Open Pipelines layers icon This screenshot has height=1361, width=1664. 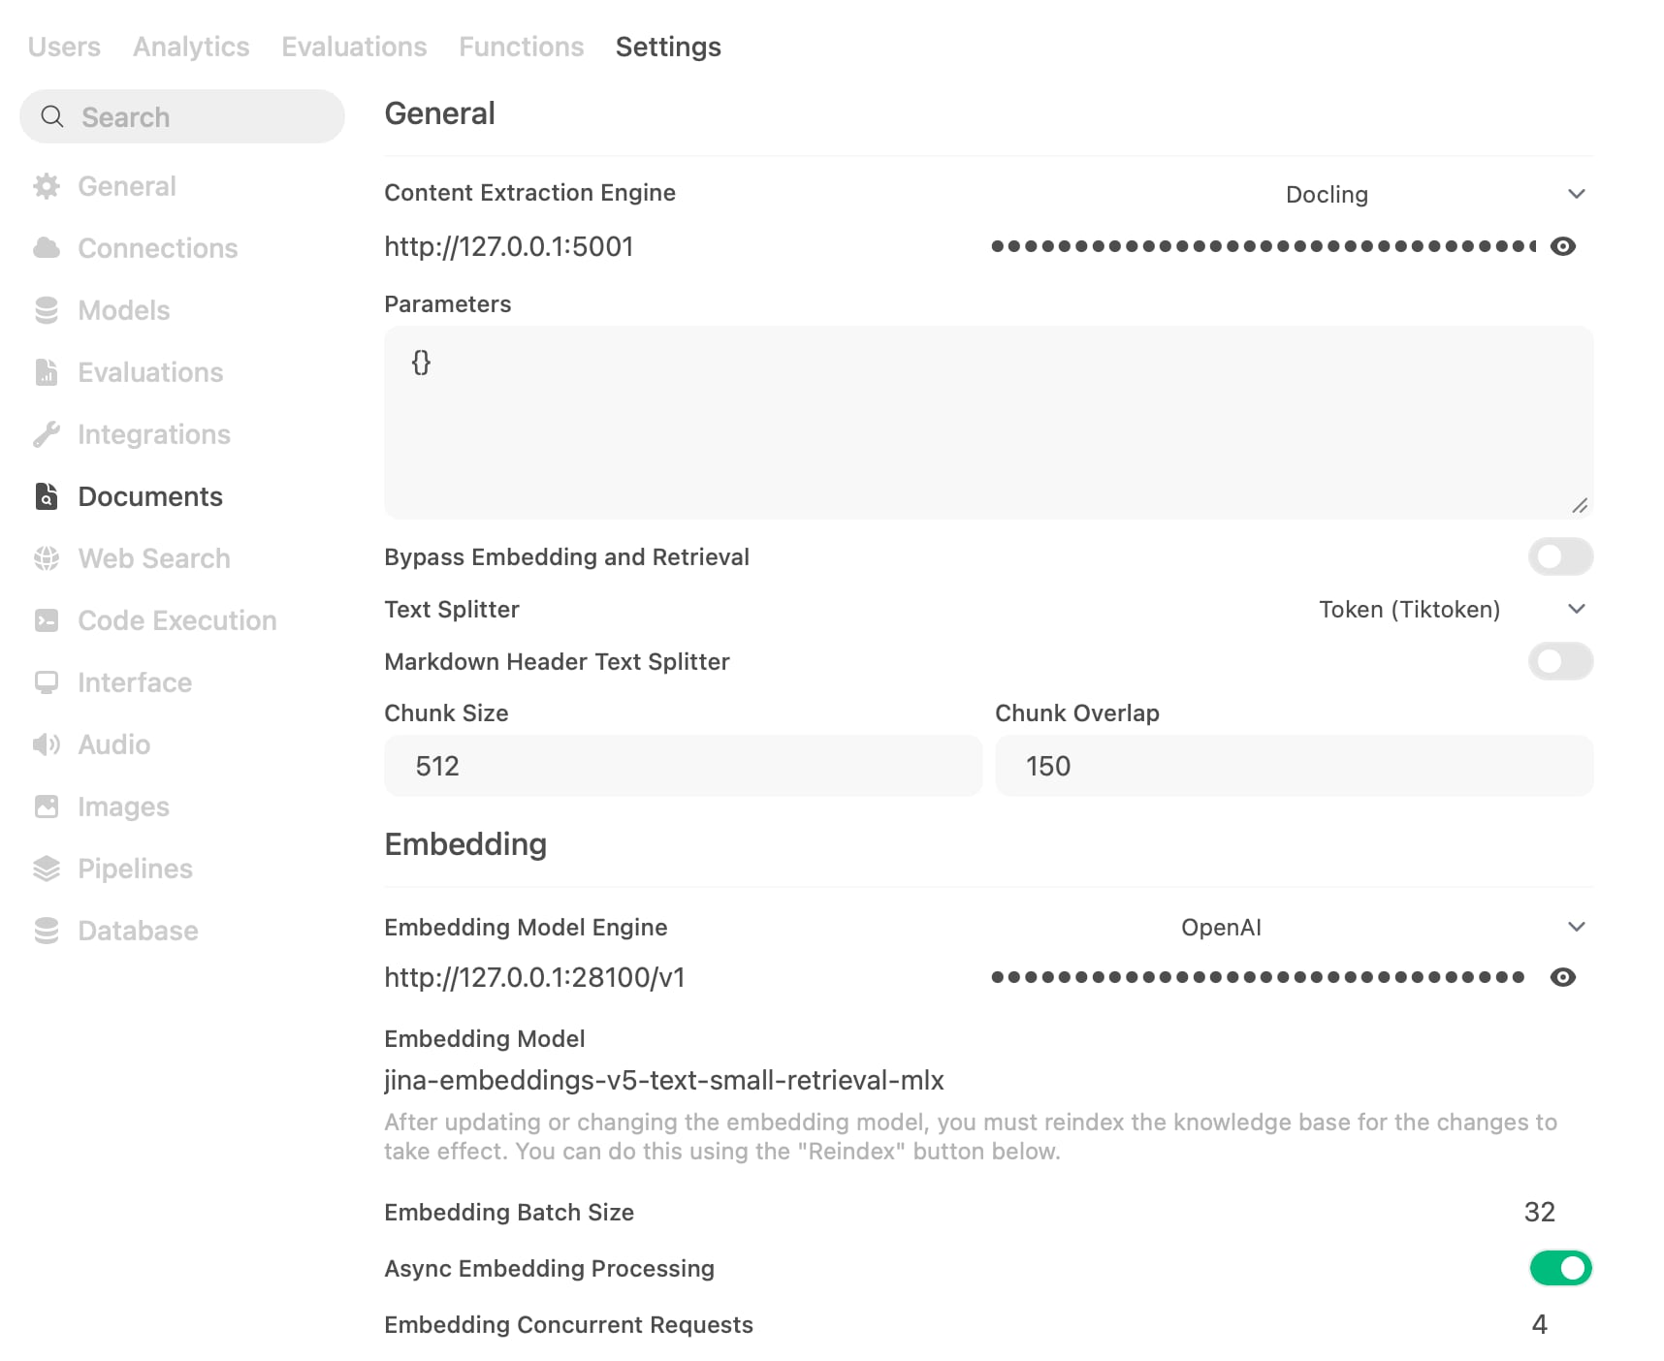pyautogui.click(x=47, y=869)
